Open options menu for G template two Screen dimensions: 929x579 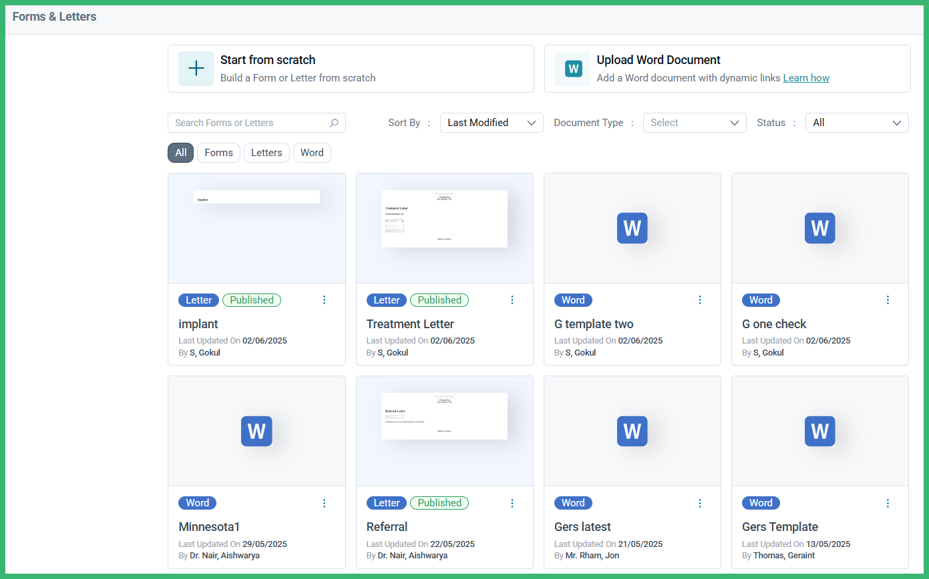click(700, 300)
